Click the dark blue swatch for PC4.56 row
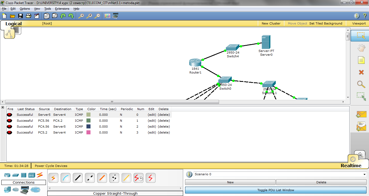Screen dimensions: 369x196 point(88,127)
